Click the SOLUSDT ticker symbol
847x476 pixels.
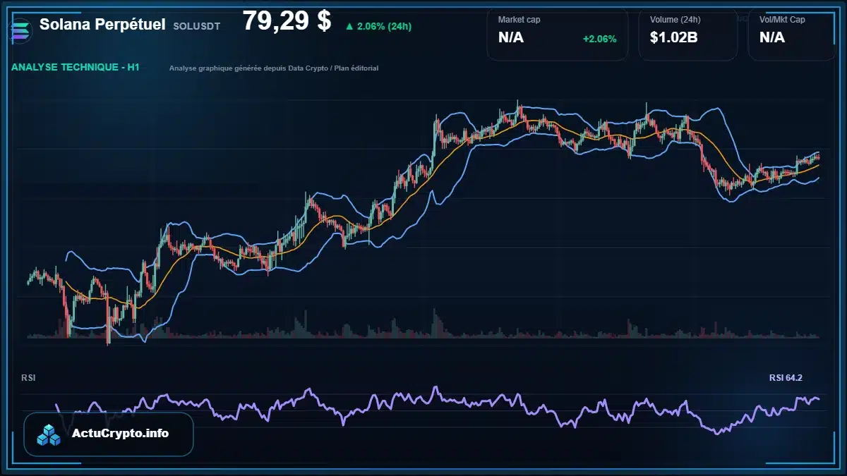click(x=196, y=26)
